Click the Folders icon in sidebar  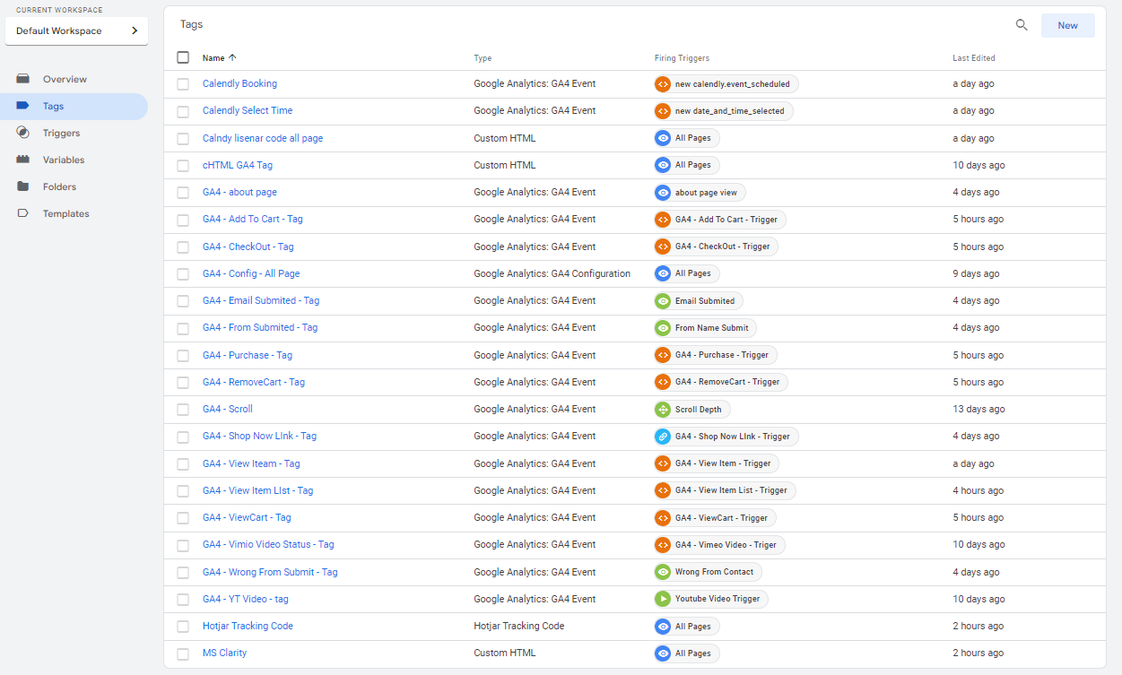tap(23, 186)
